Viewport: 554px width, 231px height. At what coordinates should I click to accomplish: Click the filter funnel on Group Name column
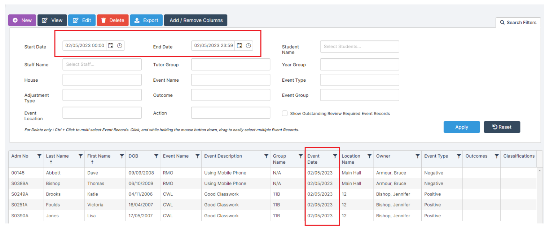click(300, 156)
